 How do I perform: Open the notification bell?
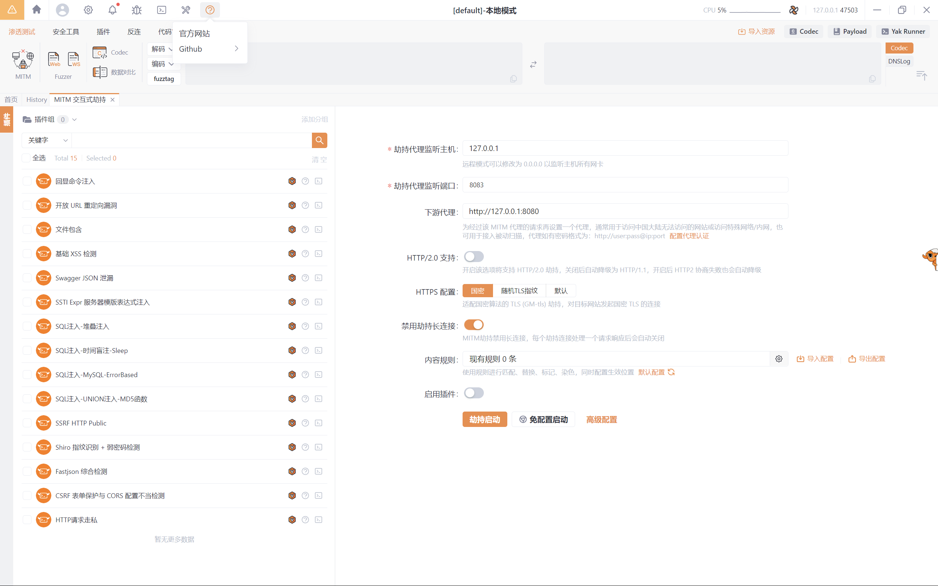(x=113, y=10)
